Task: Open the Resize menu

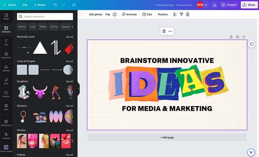Action: pos(40,5)
